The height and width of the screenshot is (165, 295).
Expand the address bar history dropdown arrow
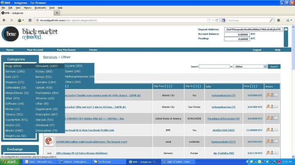click(212, 20)
